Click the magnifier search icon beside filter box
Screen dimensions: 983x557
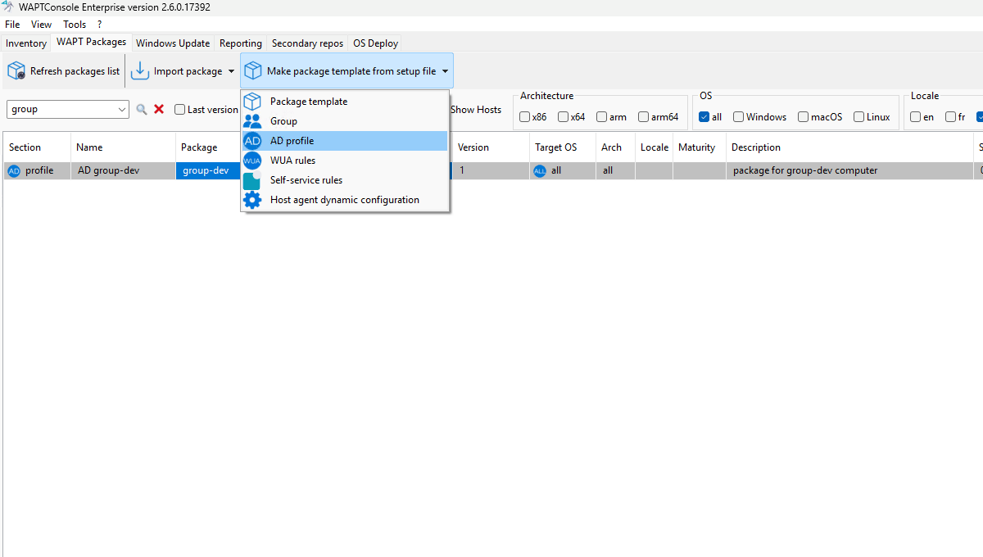(x=142, y=109)
